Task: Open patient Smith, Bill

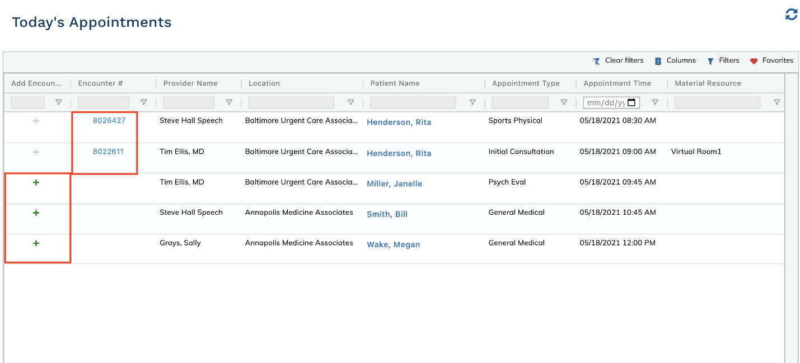Action: pos(387,214)
